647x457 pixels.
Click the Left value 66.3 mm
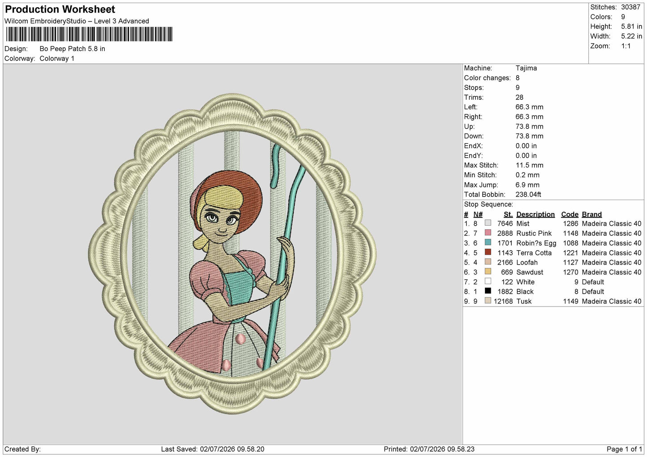(x=529, y=107)
